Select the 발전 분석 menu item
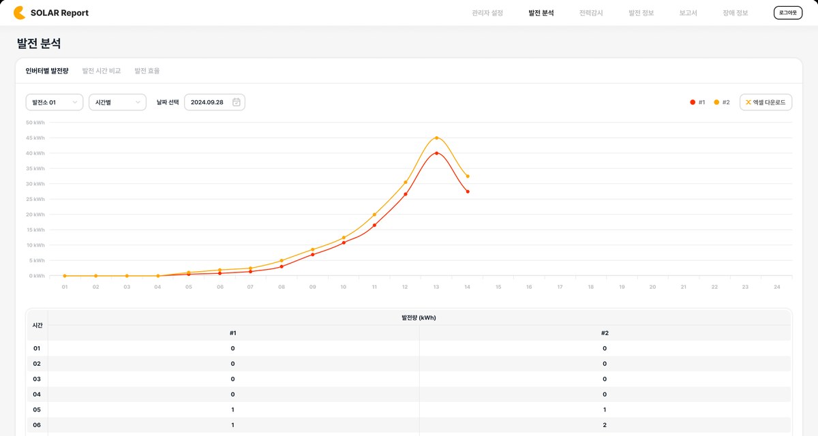The image size is (818, 436). click(x=541, y=13)
